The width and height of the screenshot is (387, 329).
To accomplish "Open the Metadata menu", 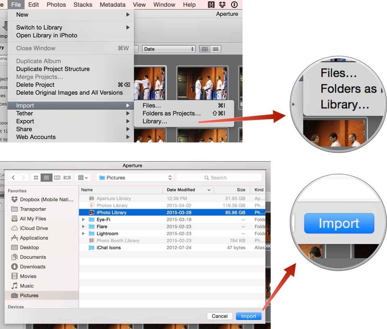I will click(x=112, y=5).
